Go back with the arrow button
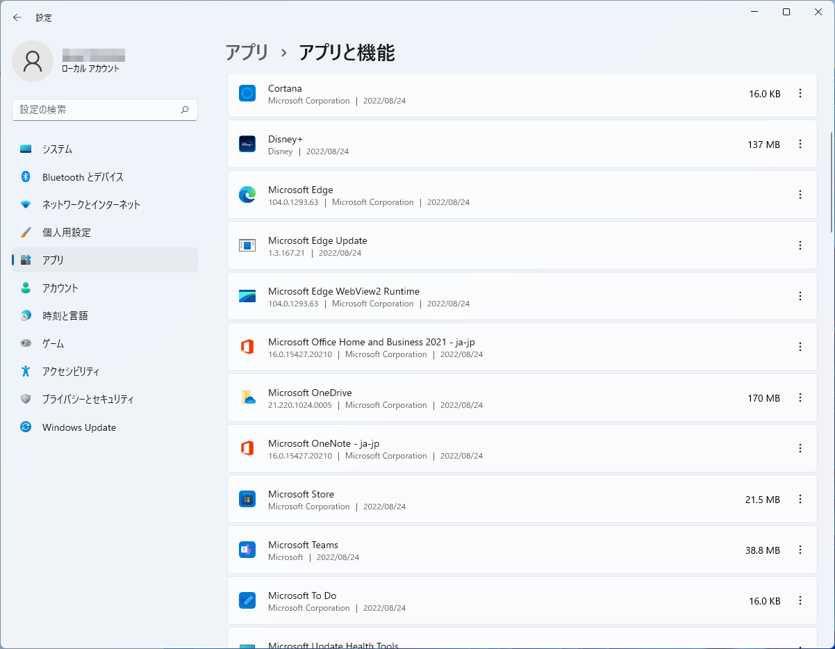Image resolution: width=835 pixels, height=649 pixels. (x=17, y=17)
